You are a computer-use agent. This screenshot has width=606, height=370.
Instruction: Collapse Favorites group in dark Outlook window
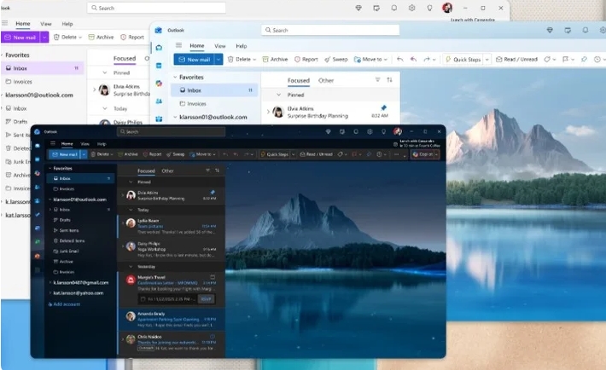point(50,169)
